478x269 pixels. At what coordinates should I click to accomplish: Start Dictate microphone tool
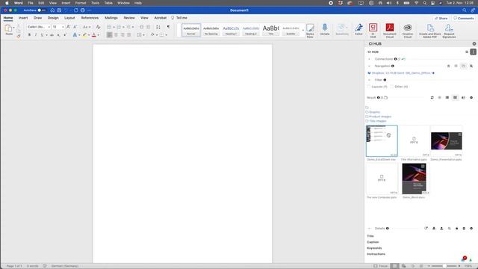click(325, 29)
